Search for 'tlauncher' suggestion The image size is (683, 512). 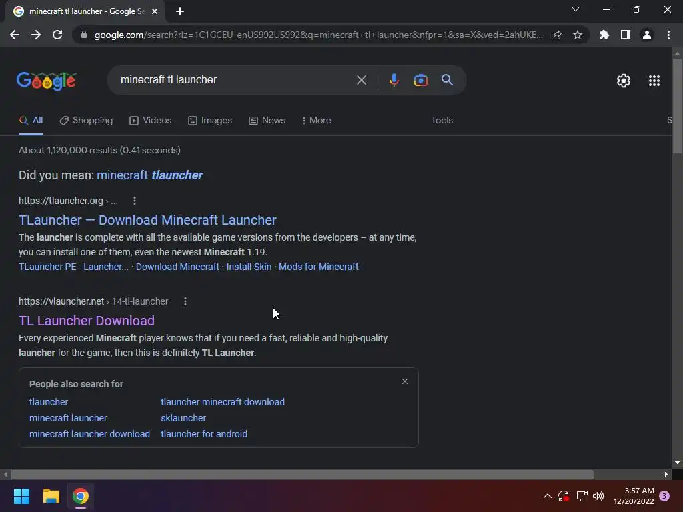(x=49, y=402)
